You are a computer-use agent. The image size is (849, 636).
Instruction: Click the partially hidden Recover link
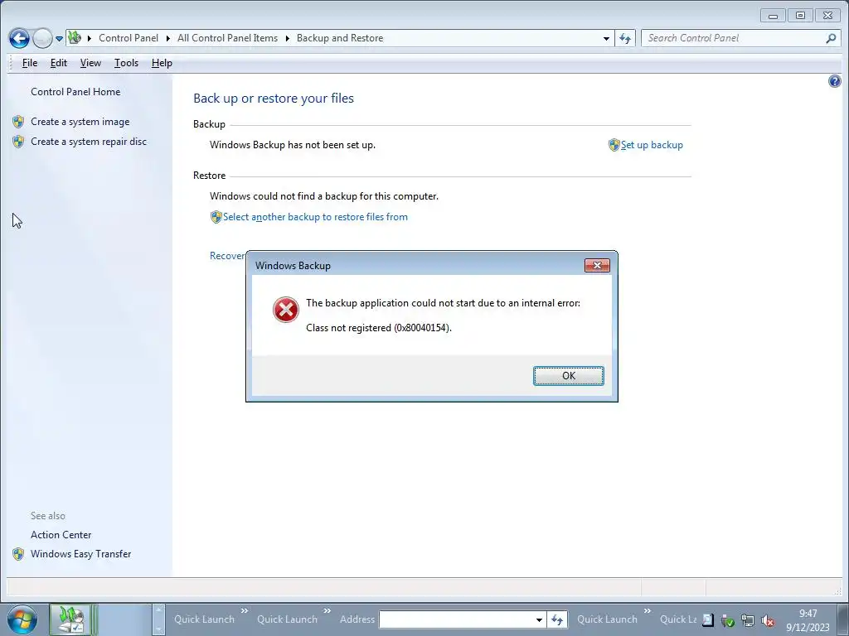[x=227, y=256]
